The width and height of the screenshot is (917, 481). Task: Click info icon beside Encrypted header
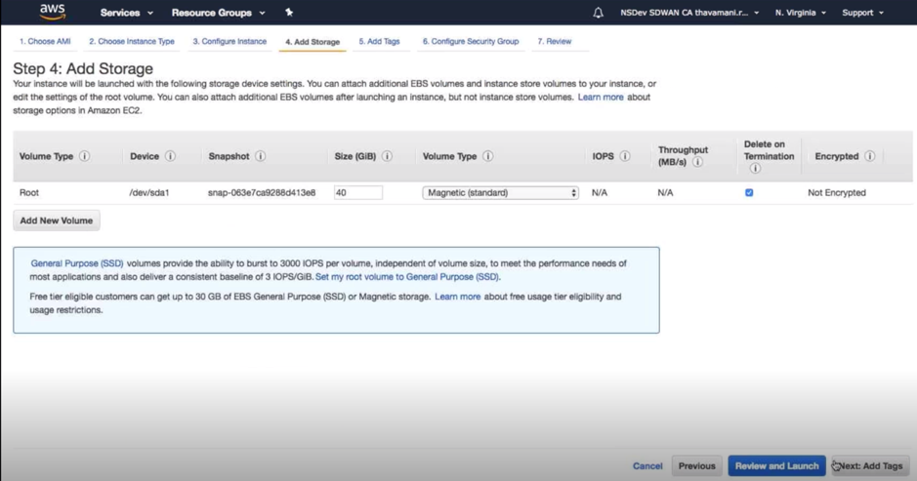869,156
